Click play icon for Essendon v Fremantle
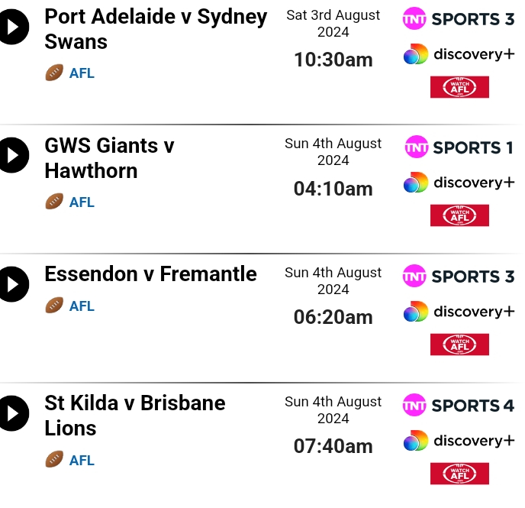This screenshot has width=525, height=508. [x=13, y=284]
